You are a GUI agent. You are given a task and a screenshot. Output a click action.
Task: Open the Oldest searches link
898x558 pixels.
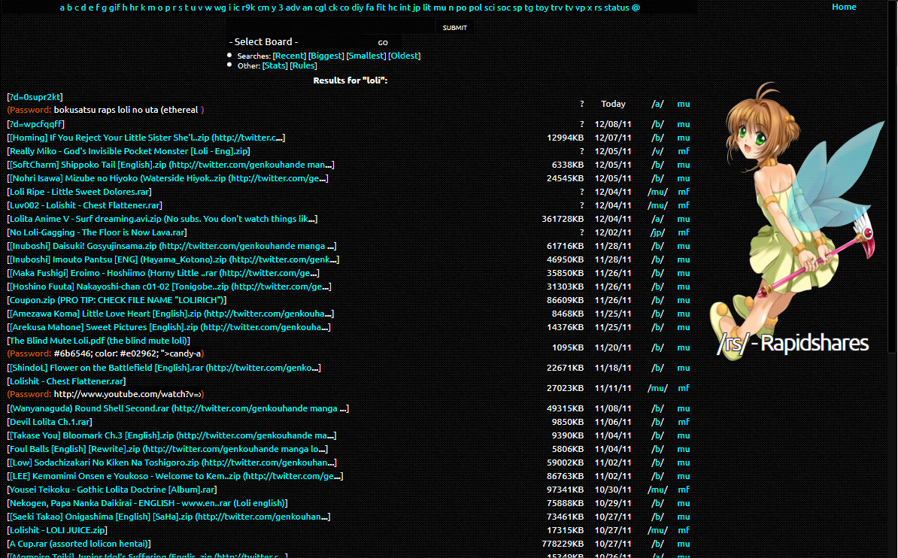point(405,56)
